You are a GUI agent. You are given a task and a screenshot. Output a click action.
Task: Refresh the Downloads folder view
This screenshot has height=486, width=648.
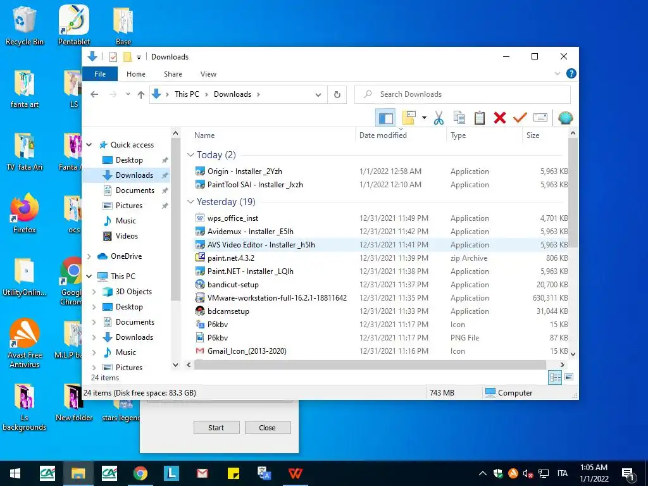click(x=337, y=95)
